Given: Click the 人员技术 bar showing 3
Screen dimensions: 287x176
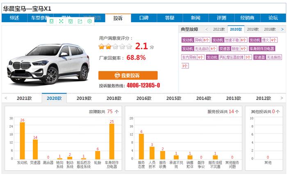Looking at the screenshot, I should point(152,153).
